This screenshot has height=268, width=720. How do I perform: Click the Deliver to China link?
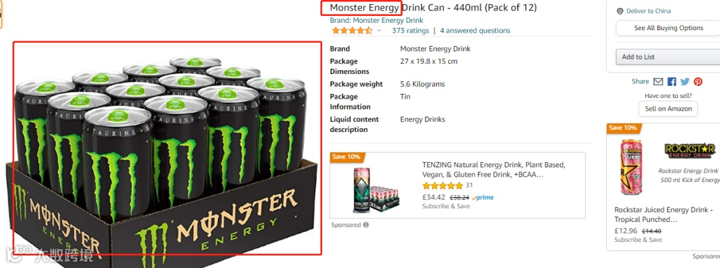coord(649,11)
